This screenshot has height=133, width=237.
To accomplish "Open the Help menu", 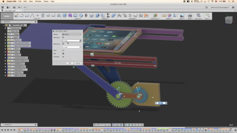I will (53, 1).
